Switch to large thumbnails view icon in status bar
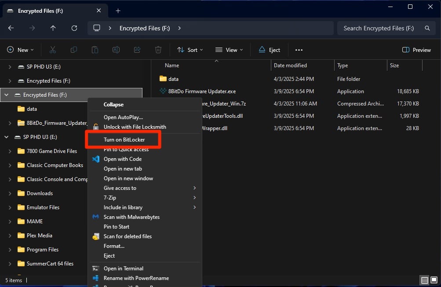 pos(434,280)
